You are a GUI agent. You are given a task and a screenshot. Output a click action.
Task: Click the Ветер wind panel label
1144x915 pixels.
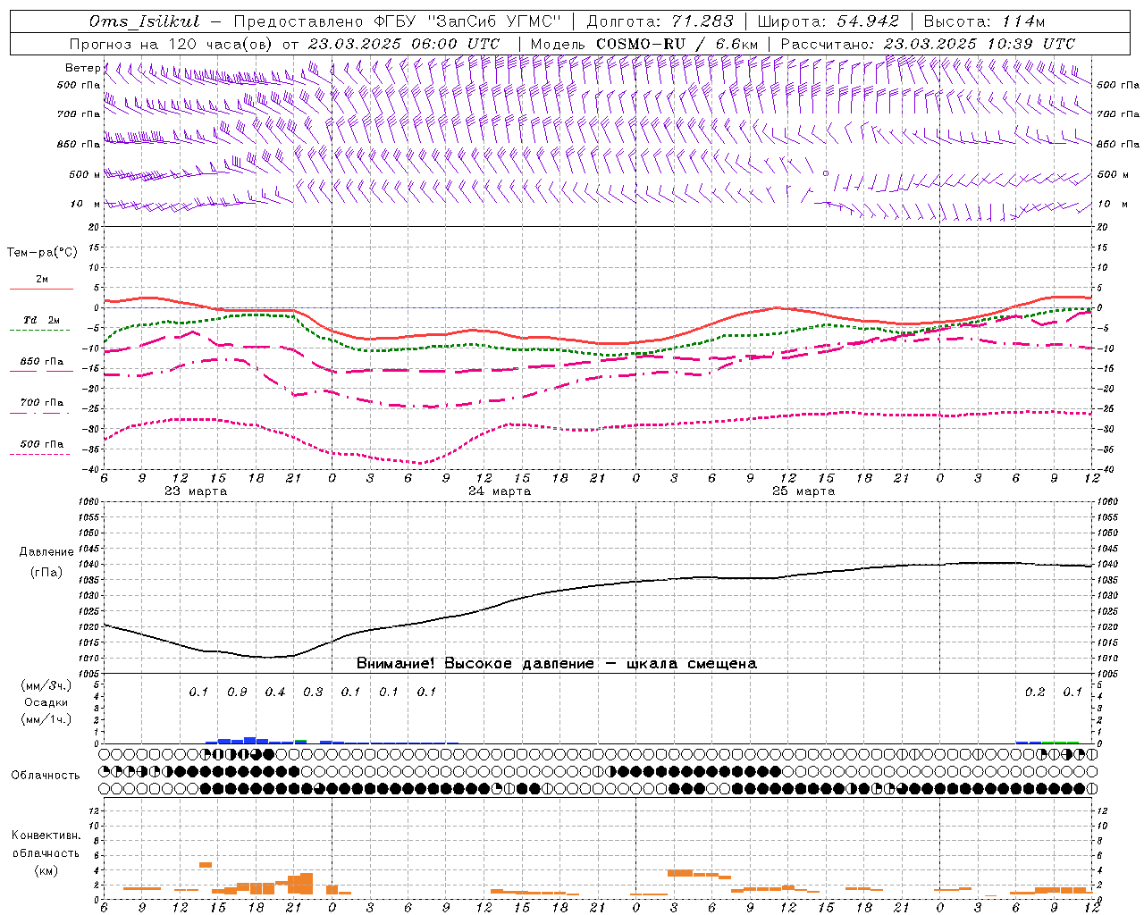tap(82, 68)
